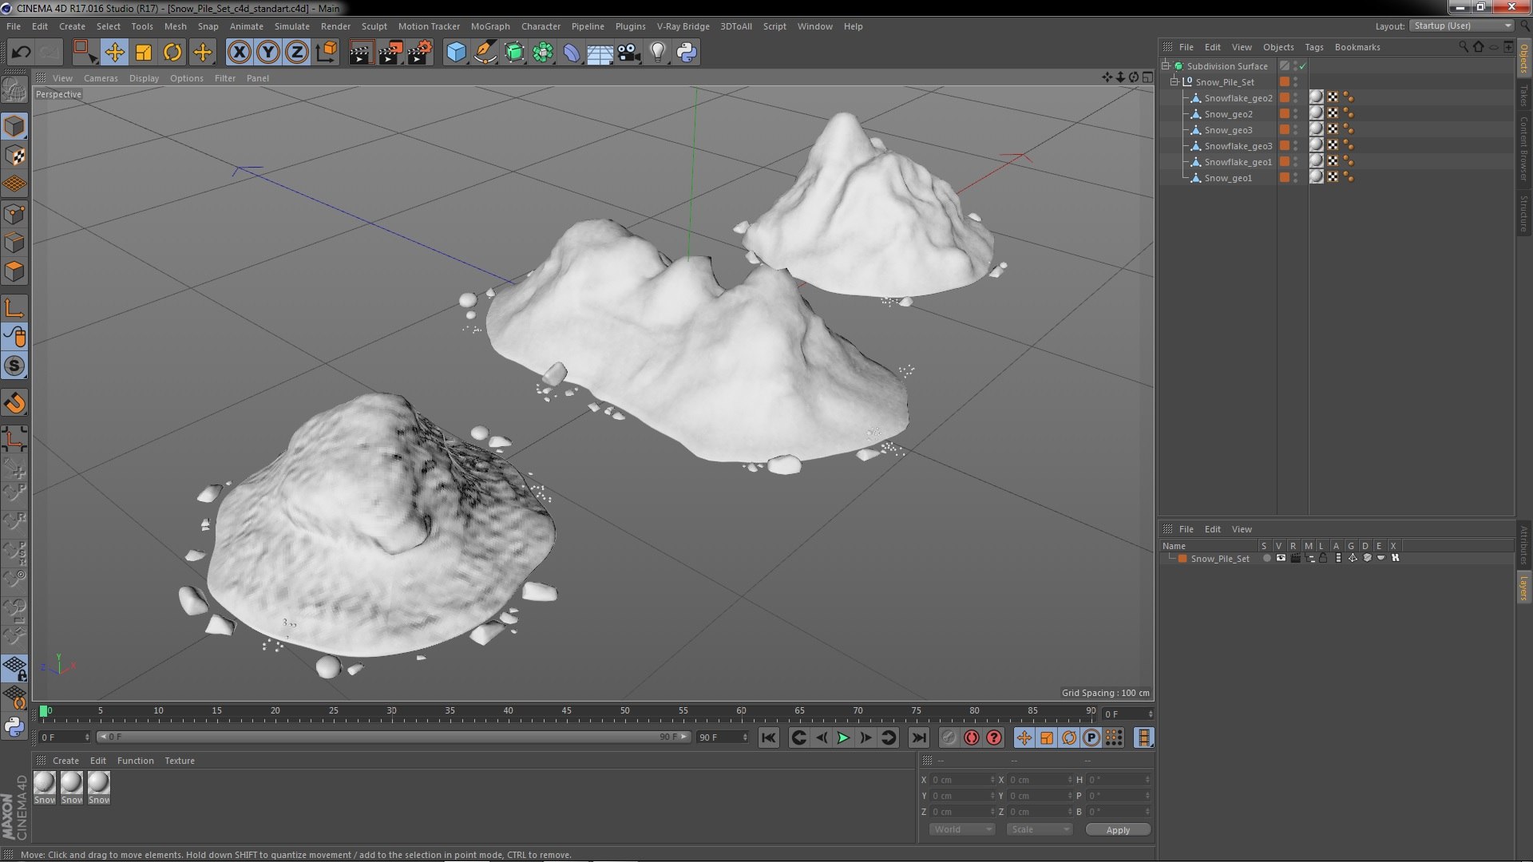Click Make Editable icon in left toolbar
Viewport: 1533px width, 862px height.
pos(14,91)
